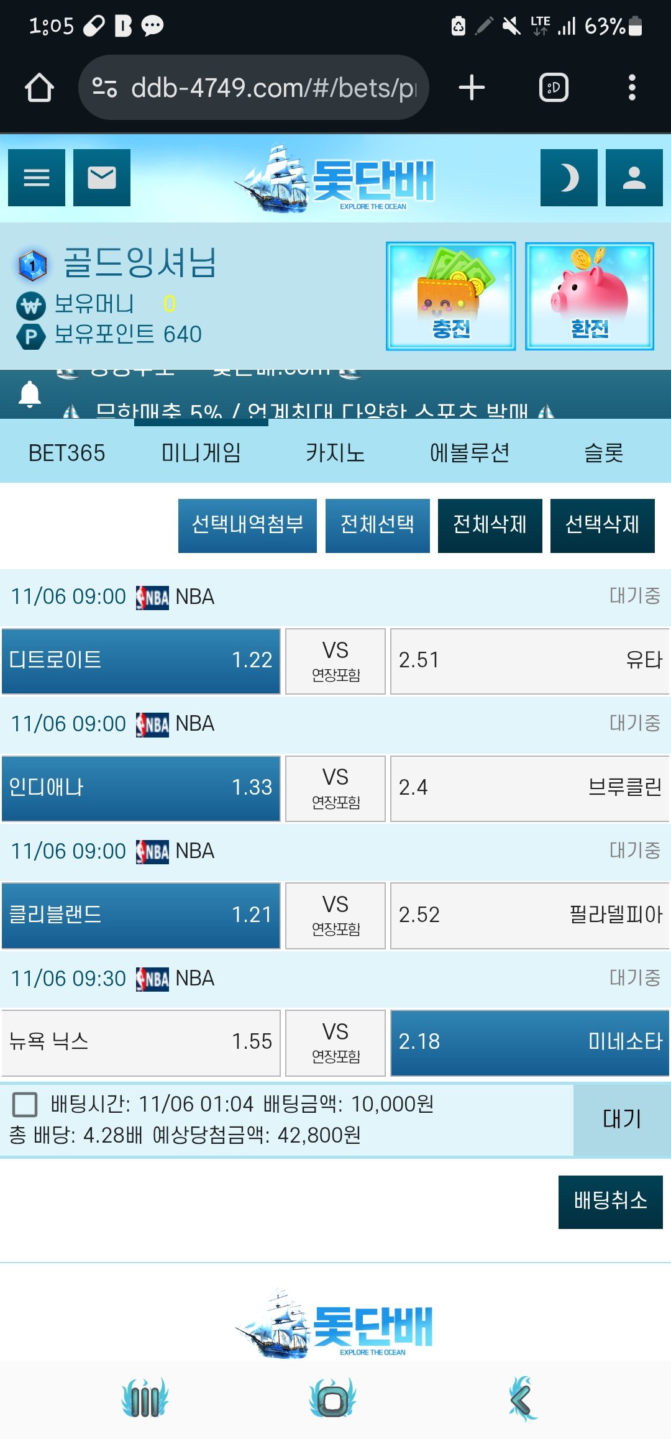This screenshot has width=671, height=1439.
Task: Open new browser tab plus icon
Action: tap(472, 88)
